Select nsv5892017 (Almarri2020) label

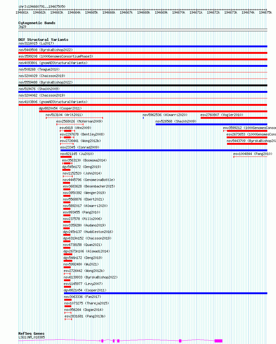[x=85, y=206]
